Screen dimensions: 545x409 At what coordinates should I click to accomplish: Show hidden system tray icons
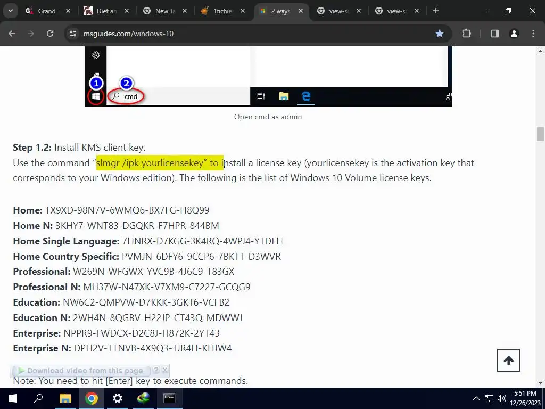pyautogui.click(x=476, y=398)
